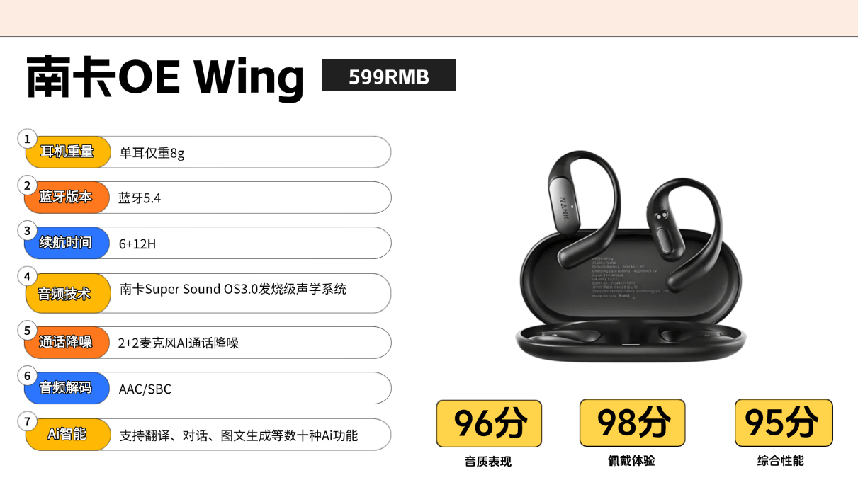Screen dimensions: 858x480
Task: Click the number 2 circle badge
Action: tap(27, 185)
